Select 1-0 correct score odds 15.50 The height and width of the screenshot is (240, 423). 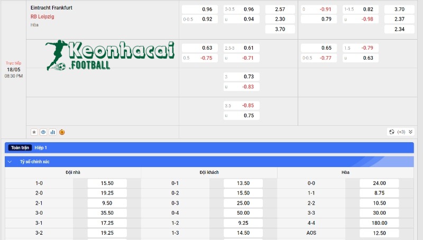(107, 183)
